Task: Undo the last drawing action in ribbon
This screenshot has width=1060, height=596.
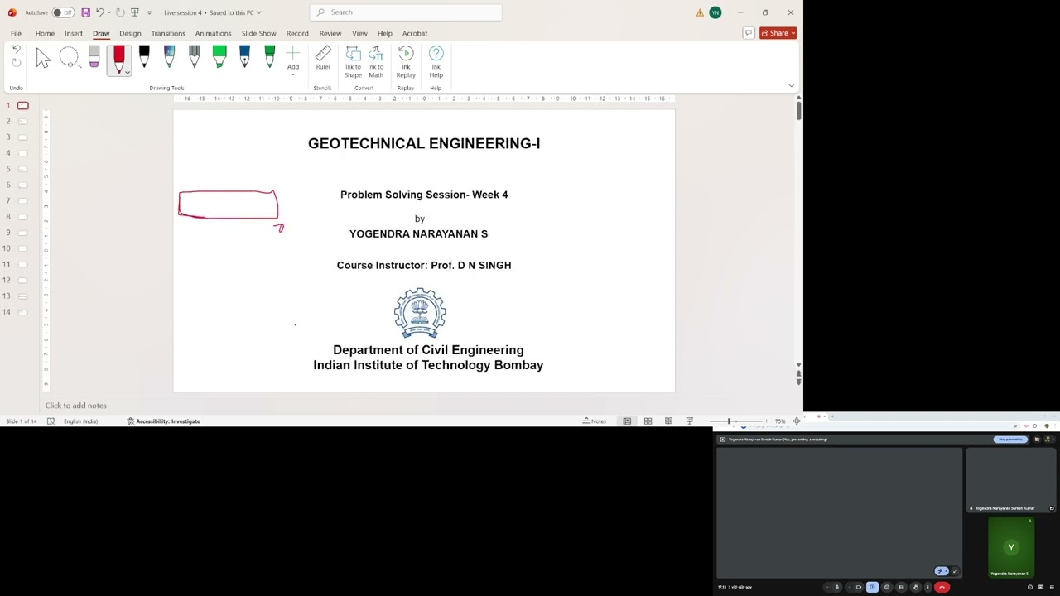Action: (17, 50)
